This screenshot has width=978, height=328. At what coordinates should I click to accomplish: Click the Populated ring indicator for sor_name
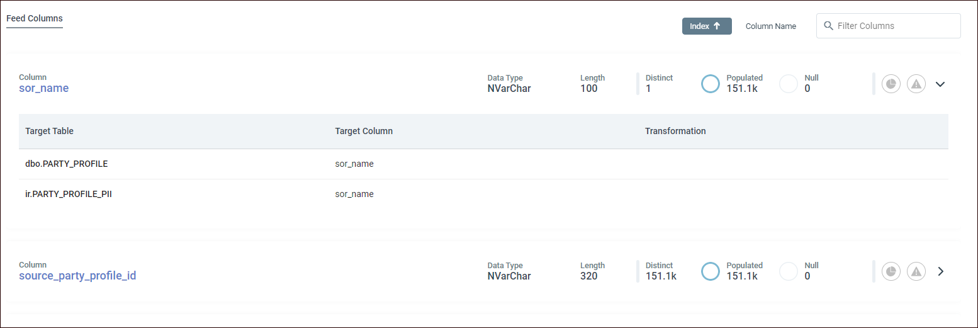(710, 84)
